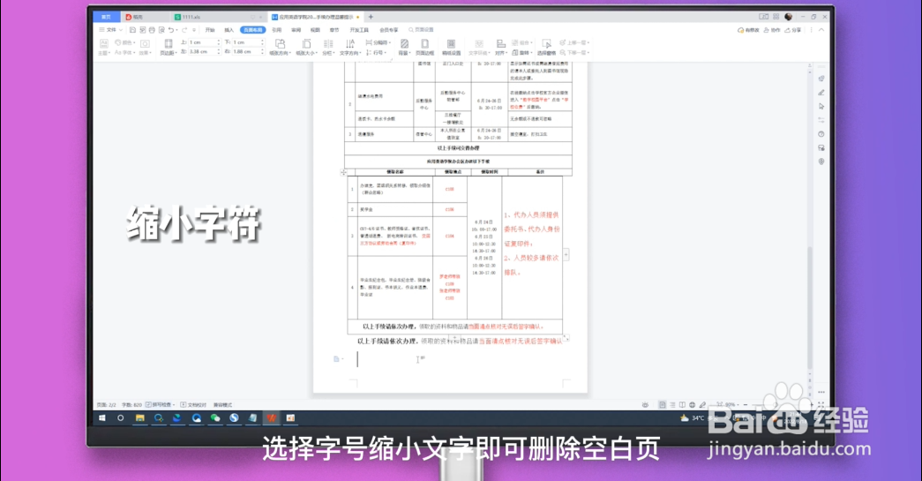Switch to the 插入 (Insert) ribbon tab

[x=229, y=30]
